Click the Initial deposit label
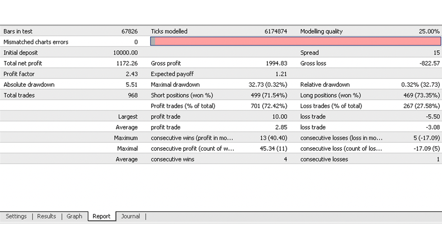442x248 pixels. tap(21, 53)
